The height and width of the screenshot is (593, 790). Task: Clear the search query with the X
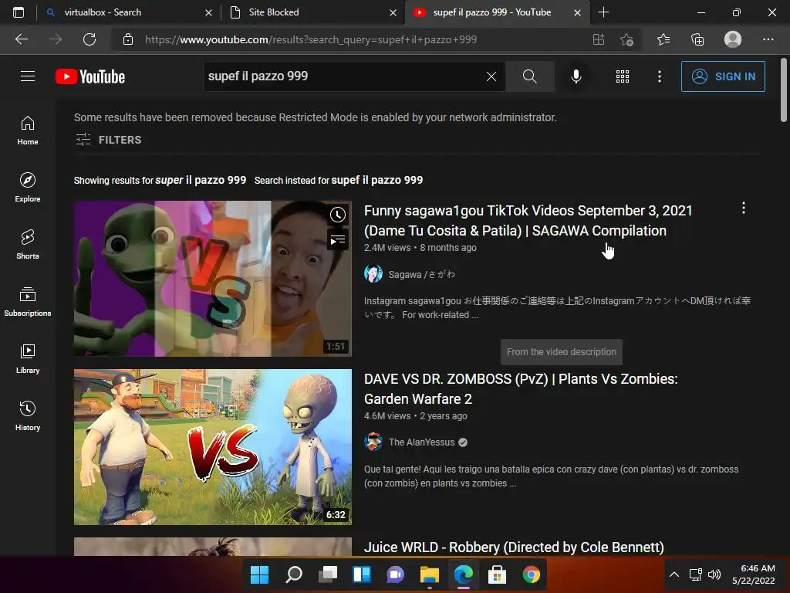pos(491,76)
